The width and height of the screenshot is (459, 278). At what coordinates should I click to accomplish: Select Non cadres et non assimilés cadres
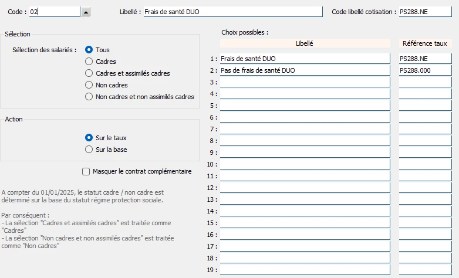[x=89, y=97]
